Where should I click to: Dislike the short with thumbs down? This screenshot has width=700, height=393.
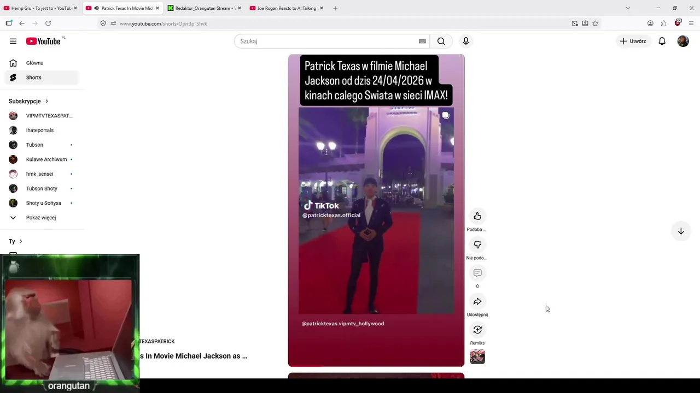[477, 245]
